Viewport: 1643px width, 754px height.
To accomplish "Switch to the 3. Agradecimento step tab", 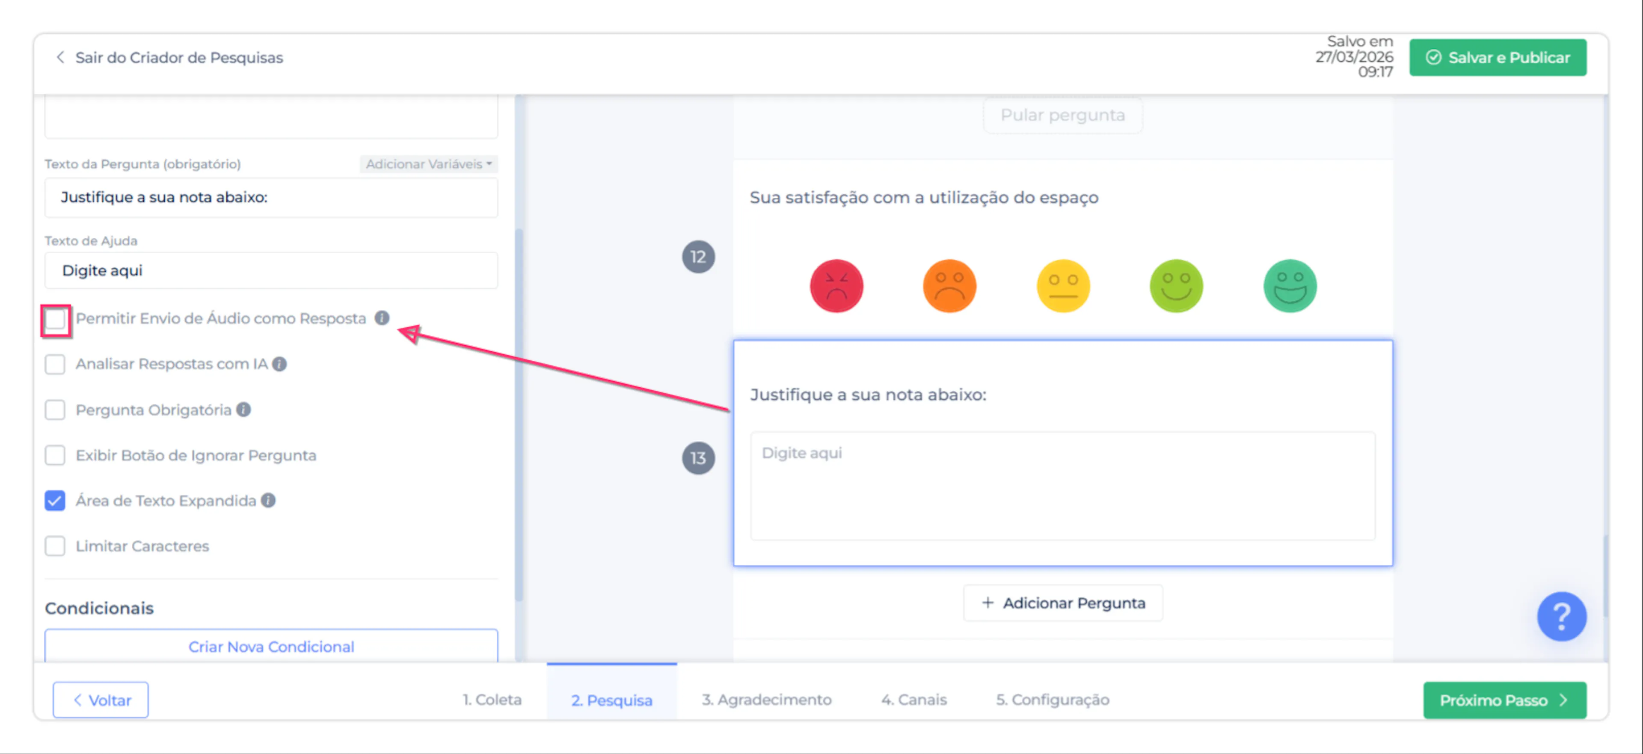I will click(766, 700).
